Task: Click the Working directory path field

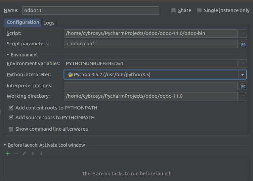Action: pyautogui.click(x=151, y=96)
